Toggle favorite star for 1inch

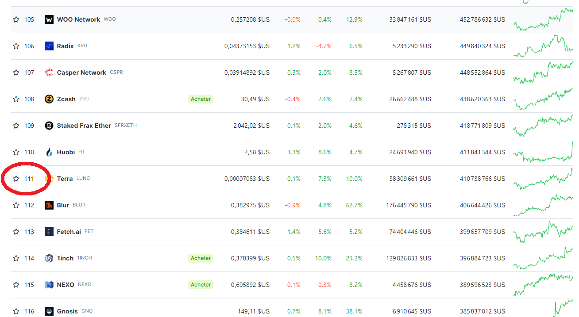click(x=16, y=258)
